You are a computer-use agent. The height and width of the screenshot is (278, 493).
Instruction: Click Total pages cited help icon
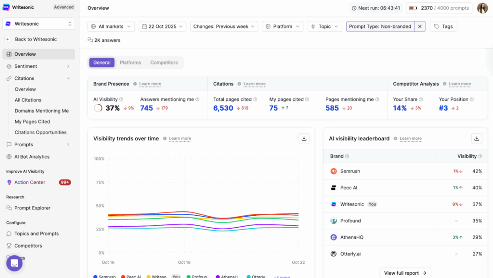pos(255,99)
